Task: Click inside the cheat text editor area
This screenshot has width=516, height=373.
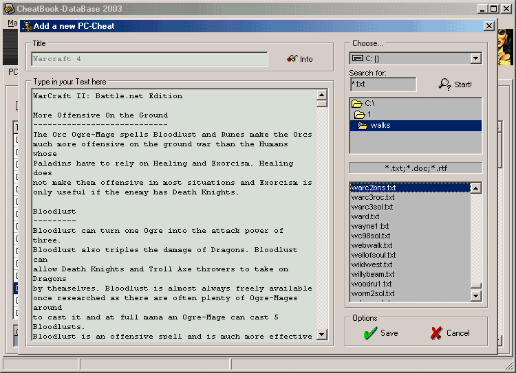Action: point(172,213)
